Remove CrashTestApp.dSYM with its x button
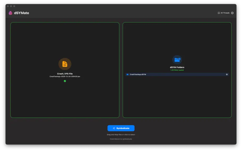This screenshot has height=151, width=242. [x=227, y=74]
